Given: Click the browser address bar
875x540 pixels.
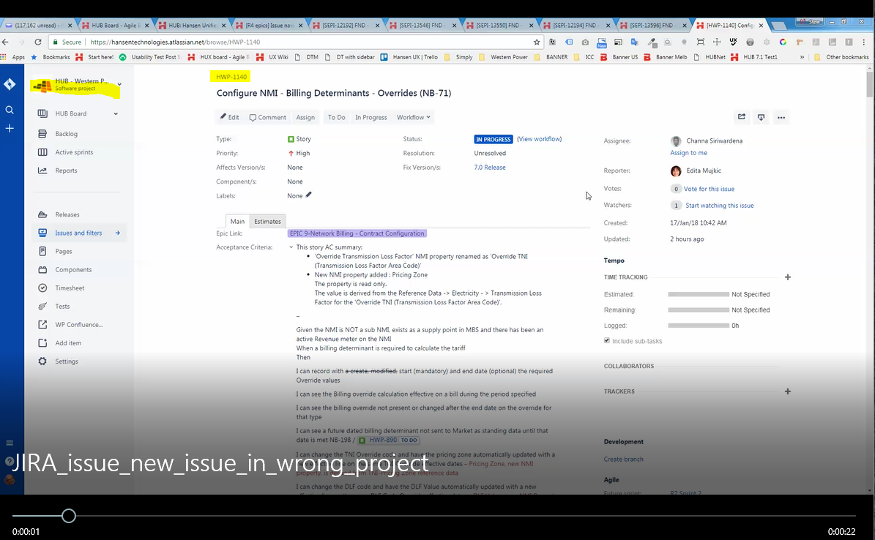Looking at the screenshot, I should (x=296, y=42).
